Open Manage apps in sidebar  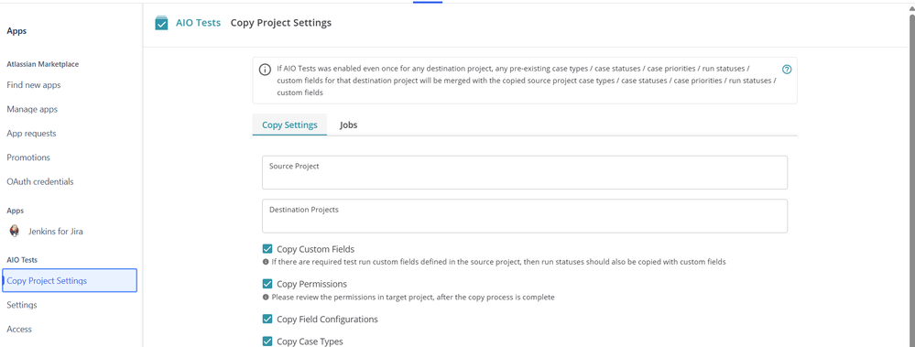(32, 109)
